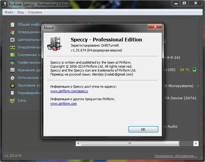This screenshot has width=205, height=162.
Task: Select the Центральный процессор CPU icon
Action: pos(12,40)
